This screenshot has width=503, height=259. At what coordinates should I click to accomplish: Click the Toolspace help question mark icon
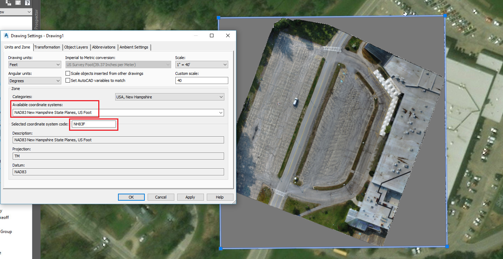[27, 3]
